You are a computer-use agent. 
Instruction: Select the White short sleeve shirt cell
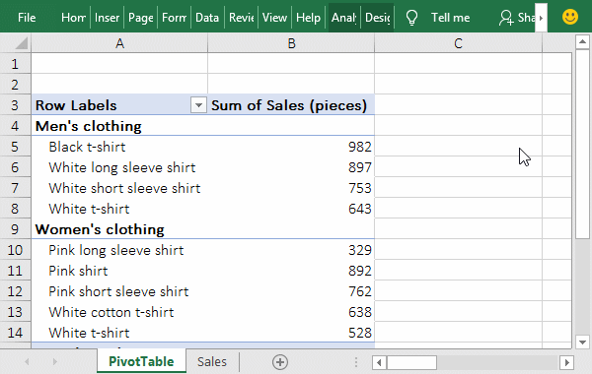119,188
